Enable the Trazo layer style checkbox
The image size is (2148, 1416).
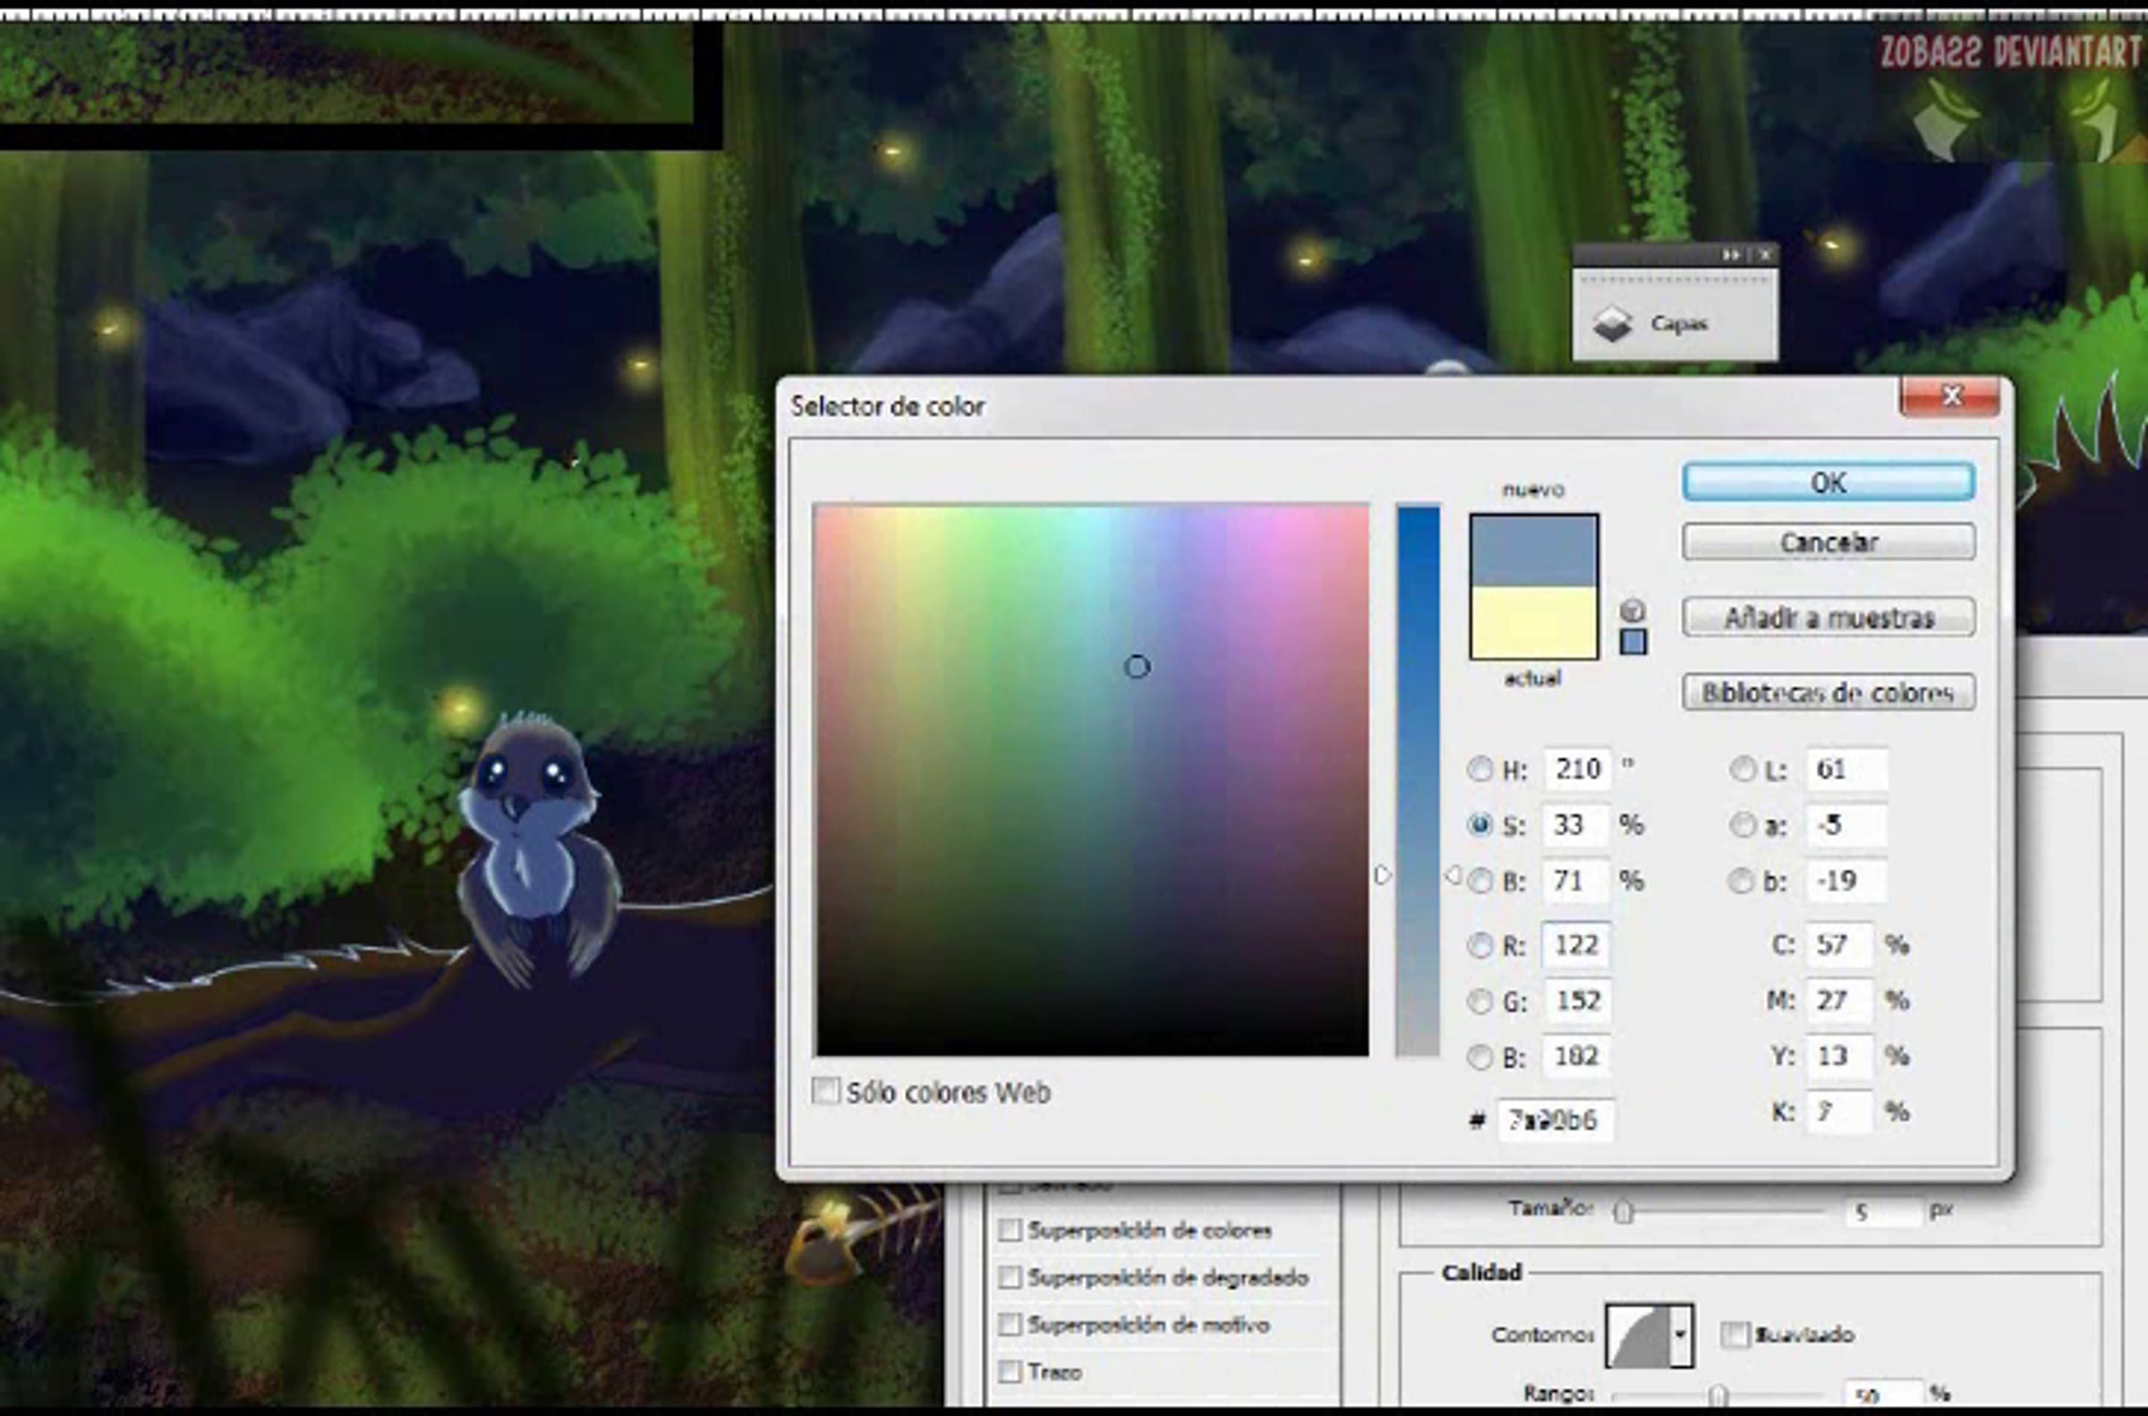pyautogui.click(x=1010, y=1372)
